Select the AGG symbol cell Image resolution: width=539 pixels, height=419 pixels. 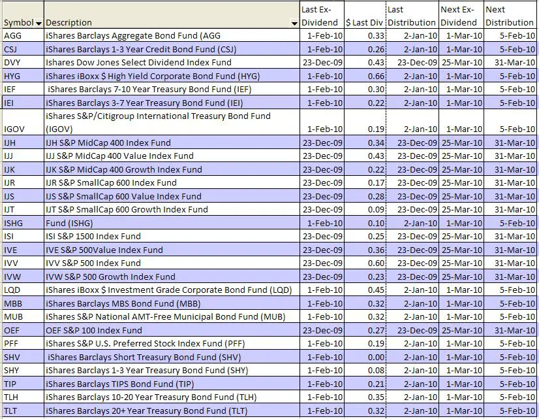[23, 35]
